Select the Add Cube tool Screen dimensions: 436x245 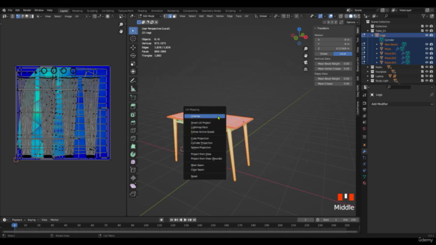[x=134, y=97]
